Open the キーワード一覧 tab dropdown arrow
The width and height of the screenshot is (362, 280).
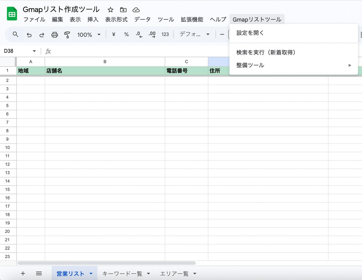[148, 274]
